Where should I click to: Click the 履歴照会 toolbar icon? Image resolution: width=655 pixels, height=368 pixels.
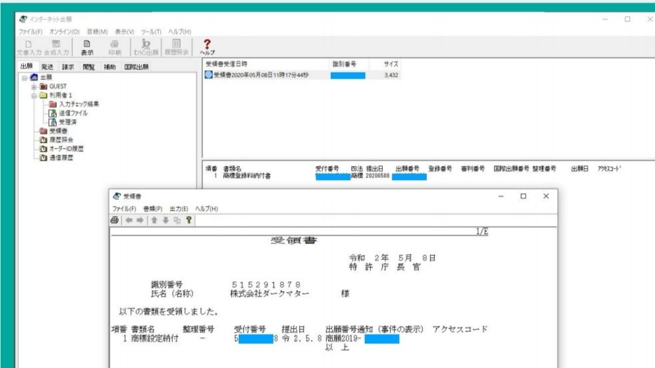click(x=176, y=48)
